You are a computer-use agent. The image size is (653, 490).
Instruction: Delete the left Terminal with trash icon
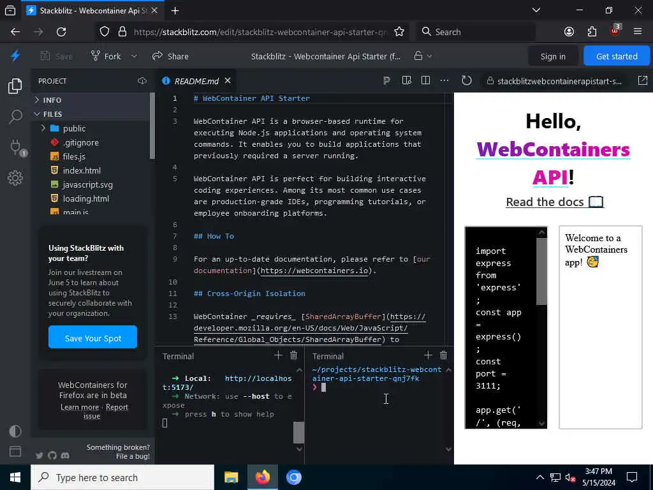point(293,355)
